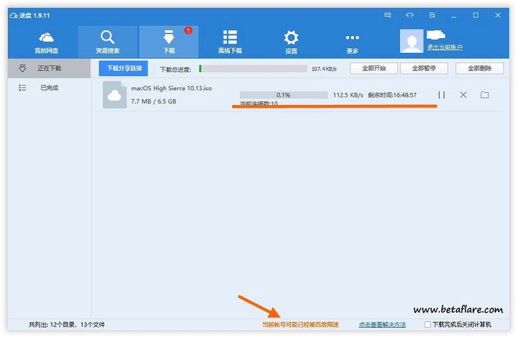Open 离线下载 offline download section
The height and width of the screenshot is (338, 517).
coord(229,41)
